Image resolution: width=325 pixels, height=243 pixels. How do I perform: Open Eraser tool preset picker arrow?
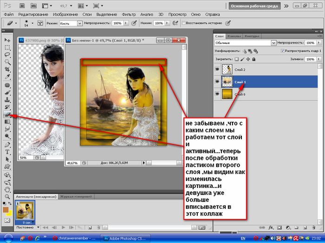pyautogui.click(x=16, y=23)
